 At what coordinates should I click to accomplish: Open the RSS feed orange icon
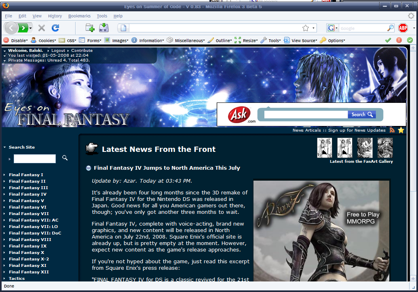(392, 130)
